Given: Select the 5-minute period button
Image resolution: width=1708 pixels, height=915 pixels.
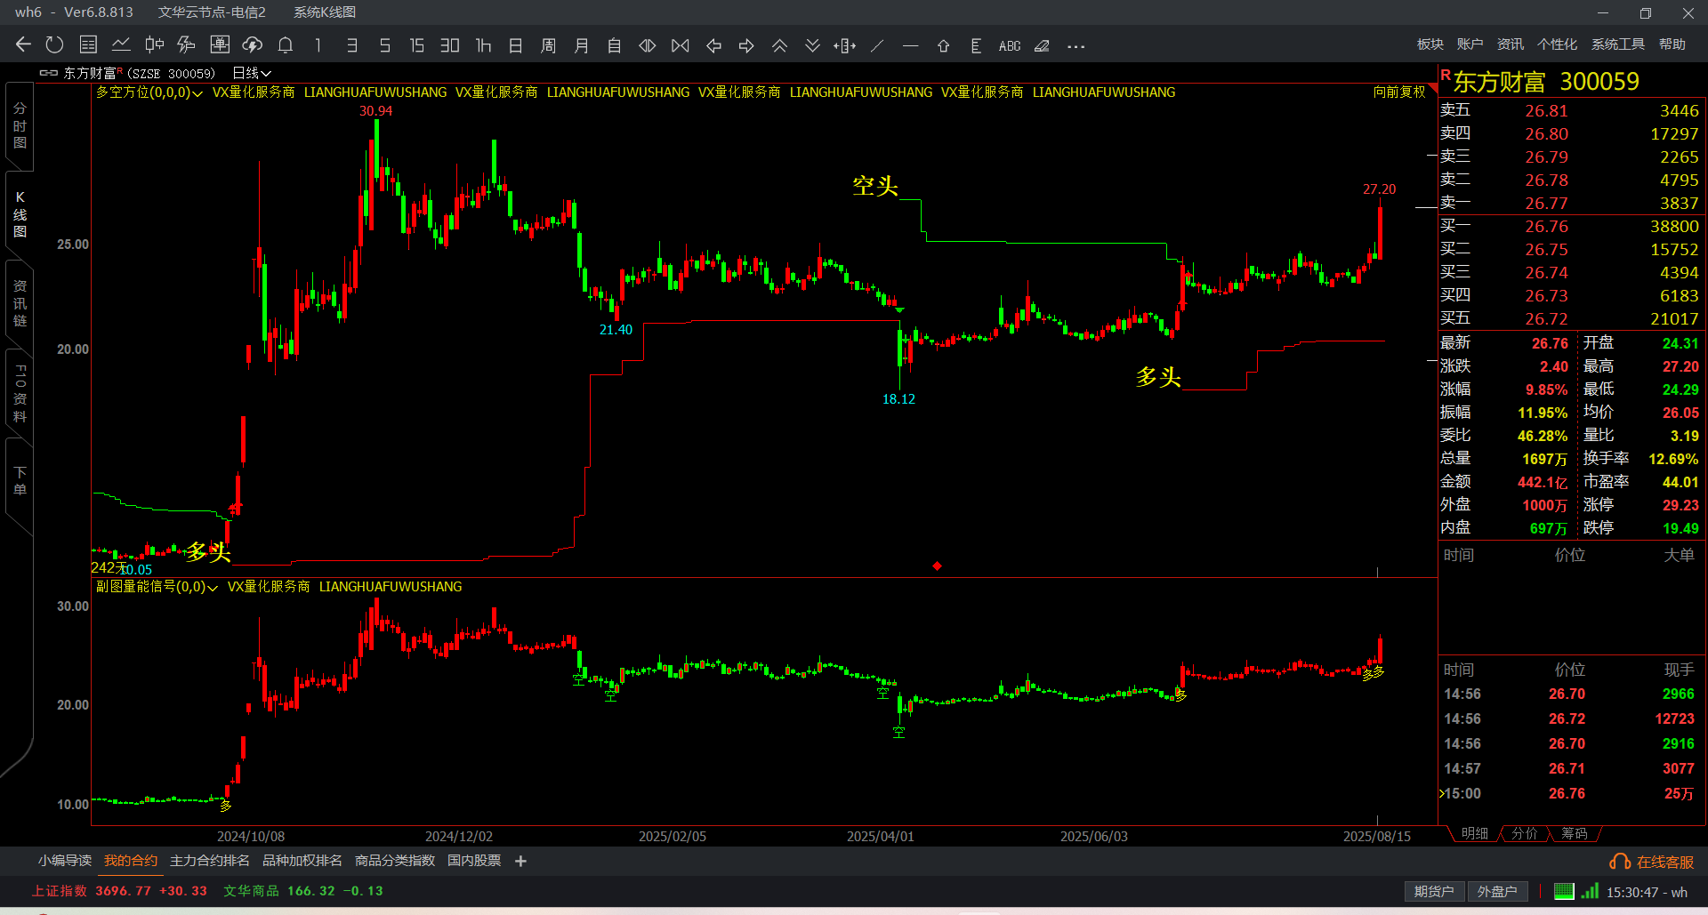Looking at the screenshot, I should click(384, 45).
